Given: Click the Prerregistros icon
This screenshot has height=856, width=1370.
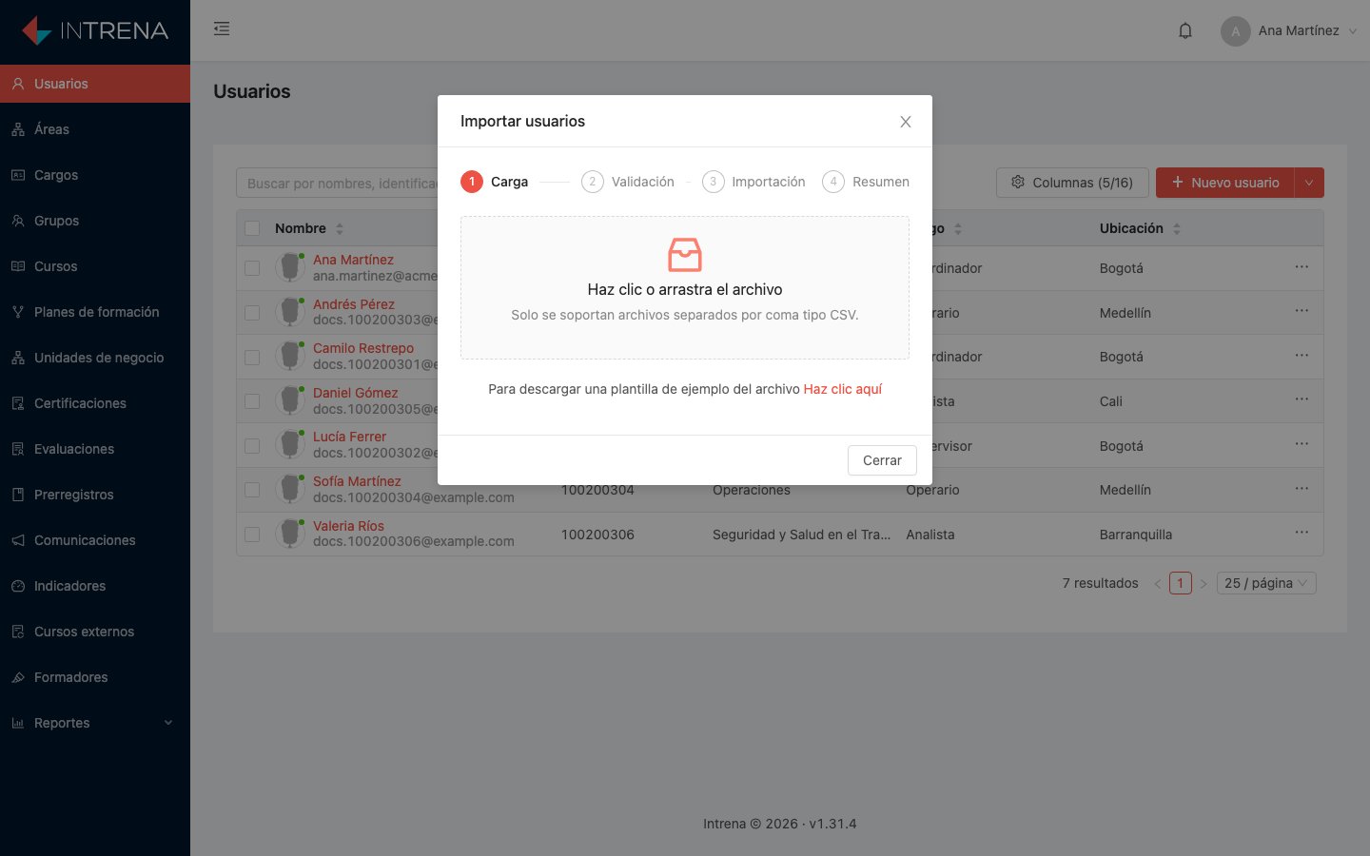Looking at the screenshot, I should (x=18, y=495).
